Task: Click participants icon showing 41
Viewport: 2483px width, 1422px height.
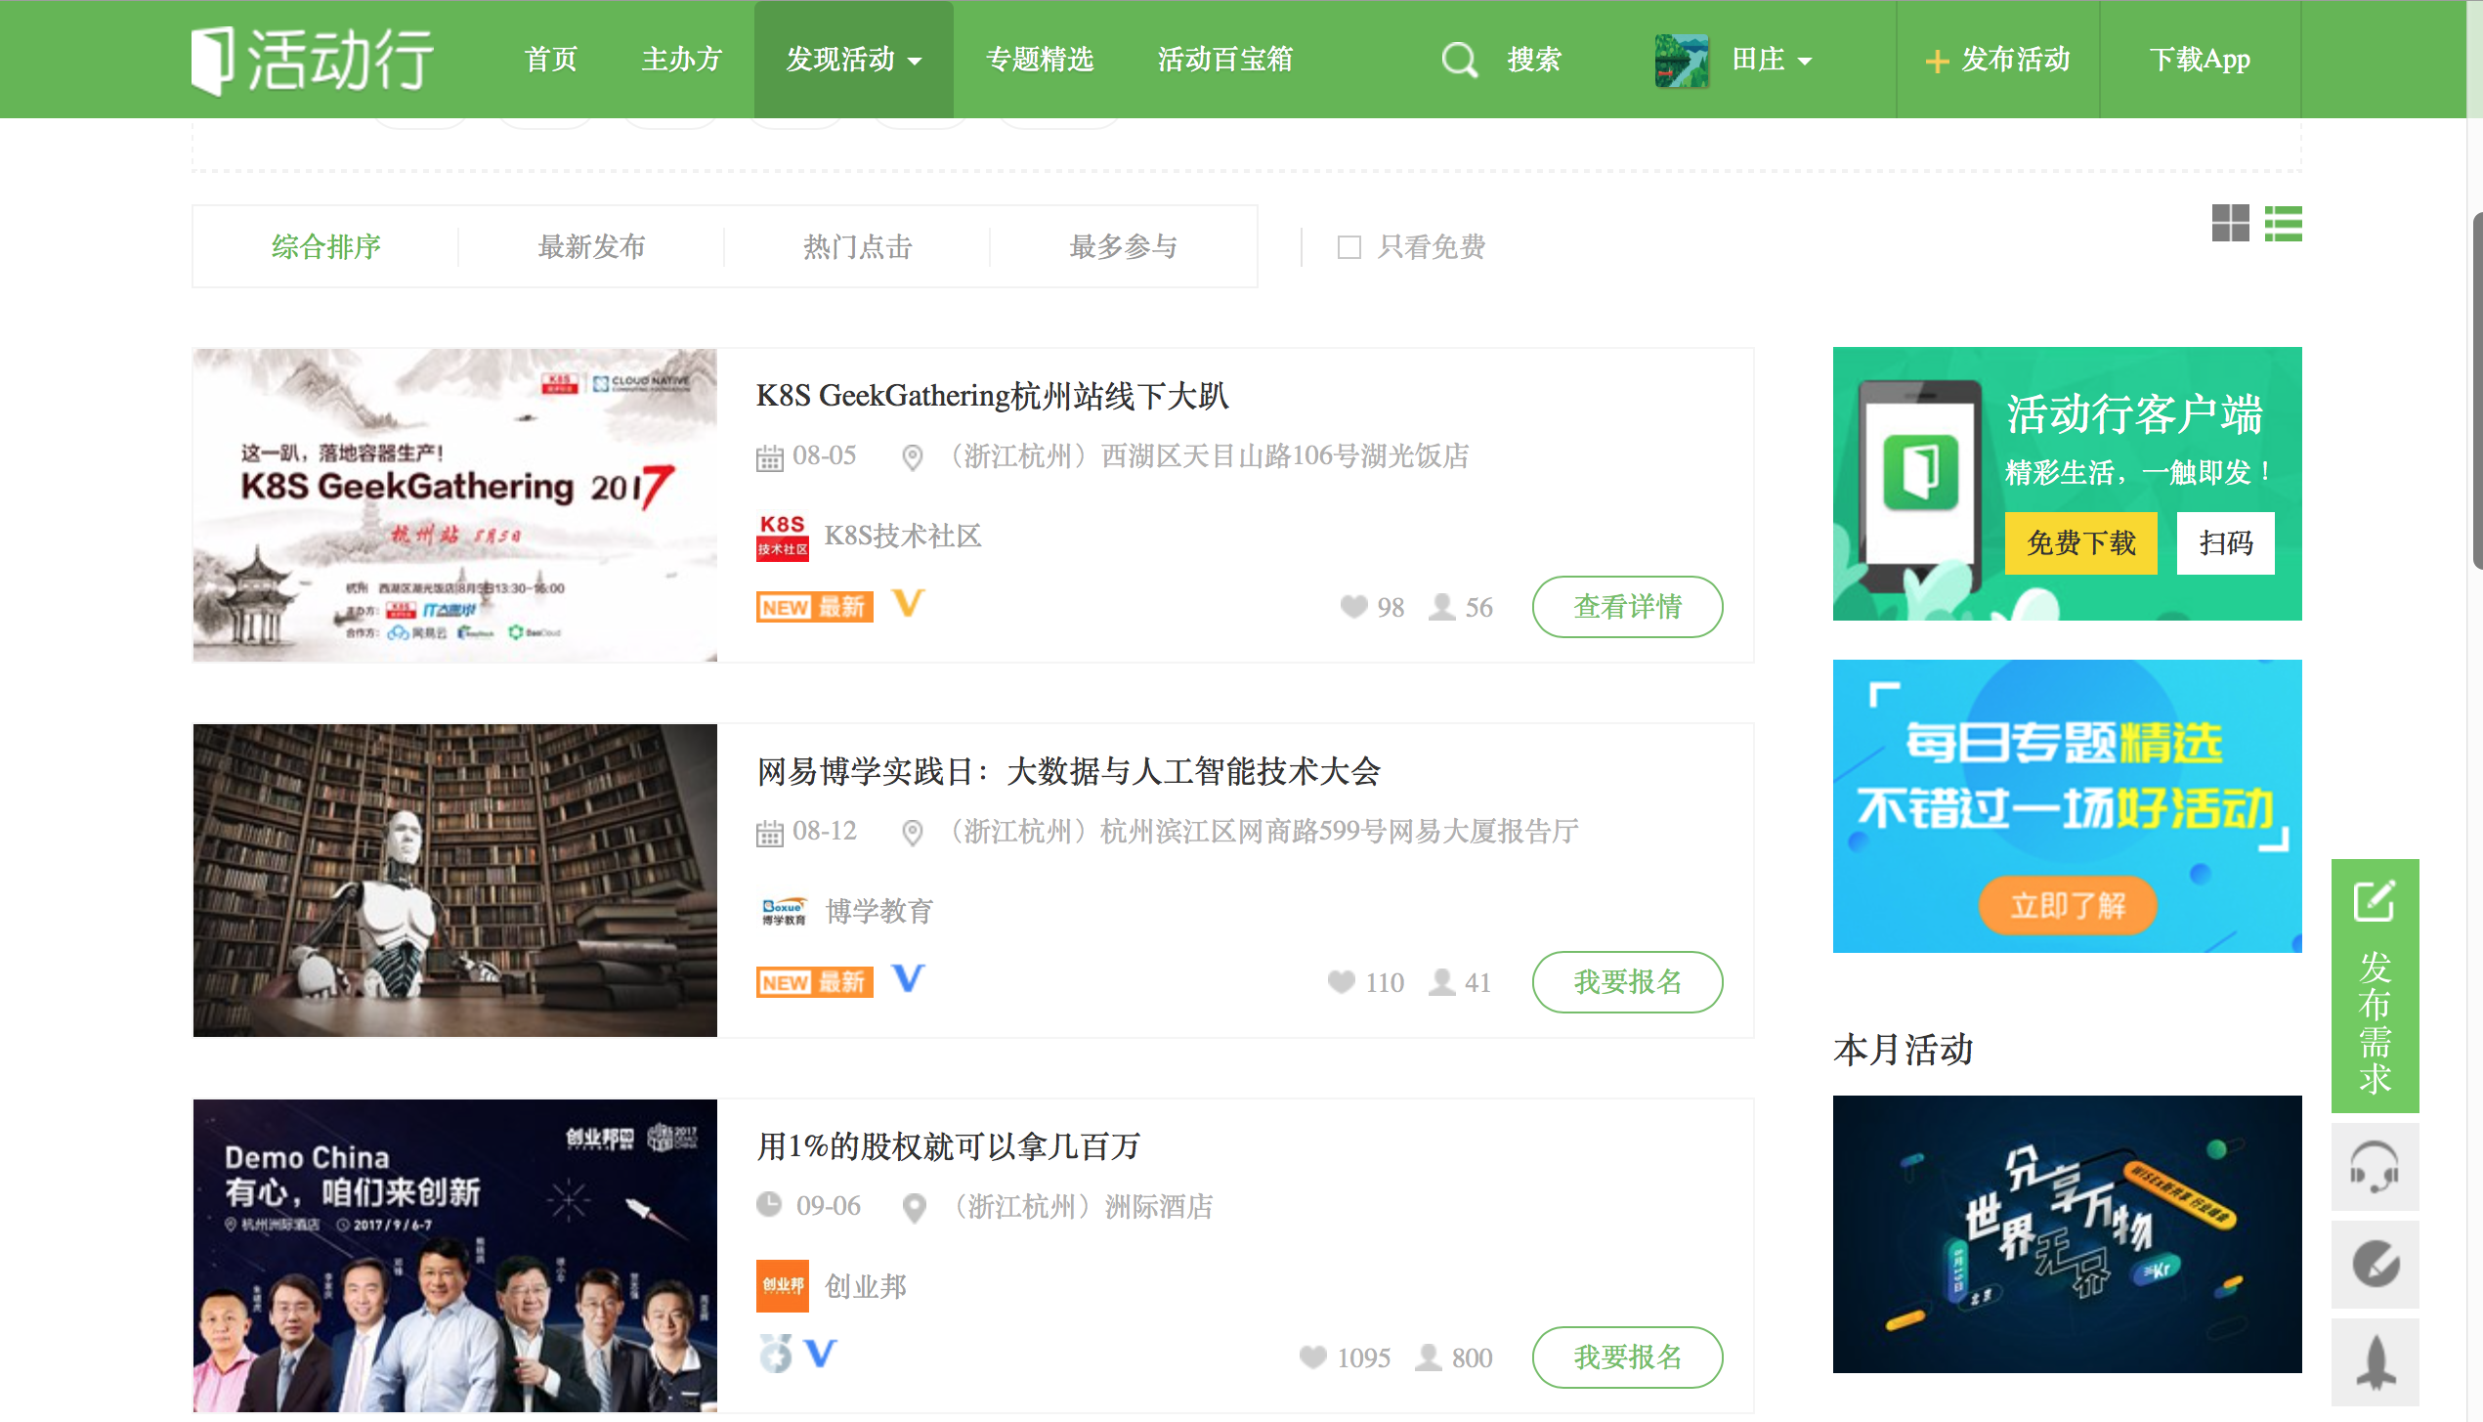Action: tap(1441, 982)
